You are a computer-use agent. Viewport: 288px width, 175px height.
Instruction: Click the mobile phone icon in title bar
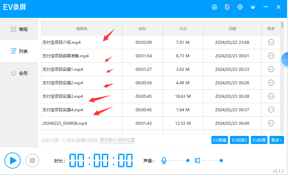[227, 7]
